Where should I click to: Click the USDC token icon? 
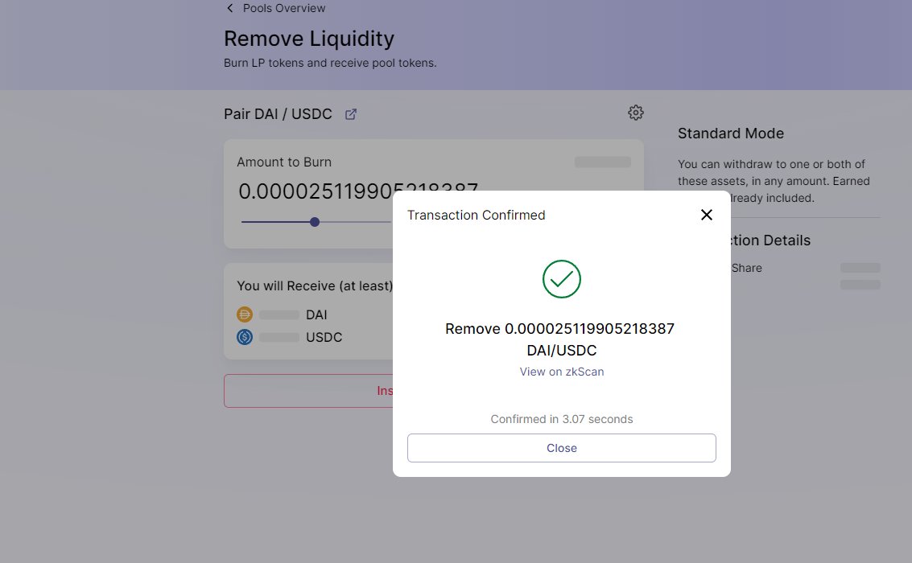click(244, 337)
